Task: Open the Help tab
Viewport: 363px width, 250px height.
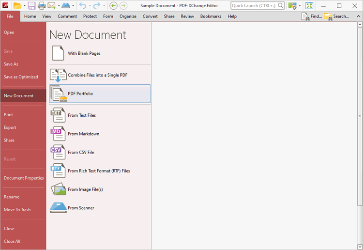Action: (232, 16)
